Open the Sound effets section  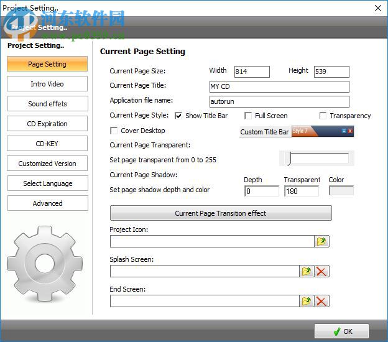point(47,104)
